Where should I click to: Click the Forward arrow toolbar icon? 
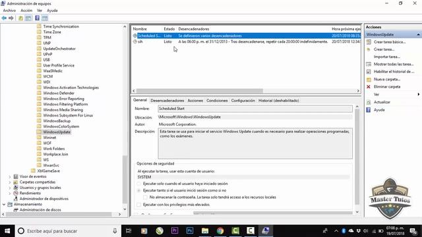[11, 18]
